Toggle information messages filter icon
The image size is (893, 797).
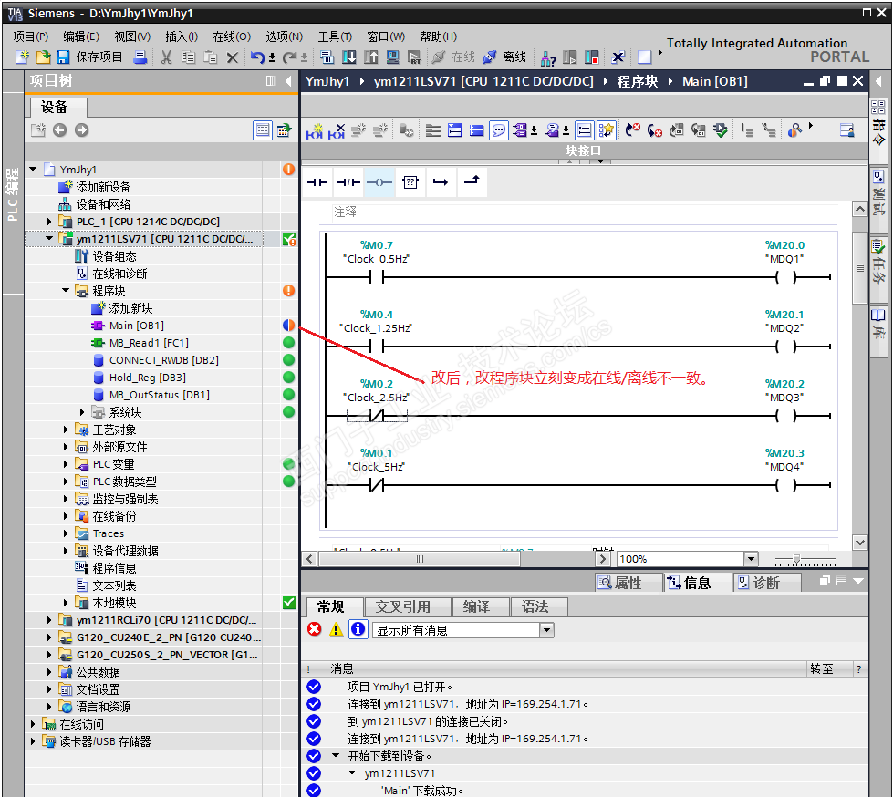coord(358,629)
